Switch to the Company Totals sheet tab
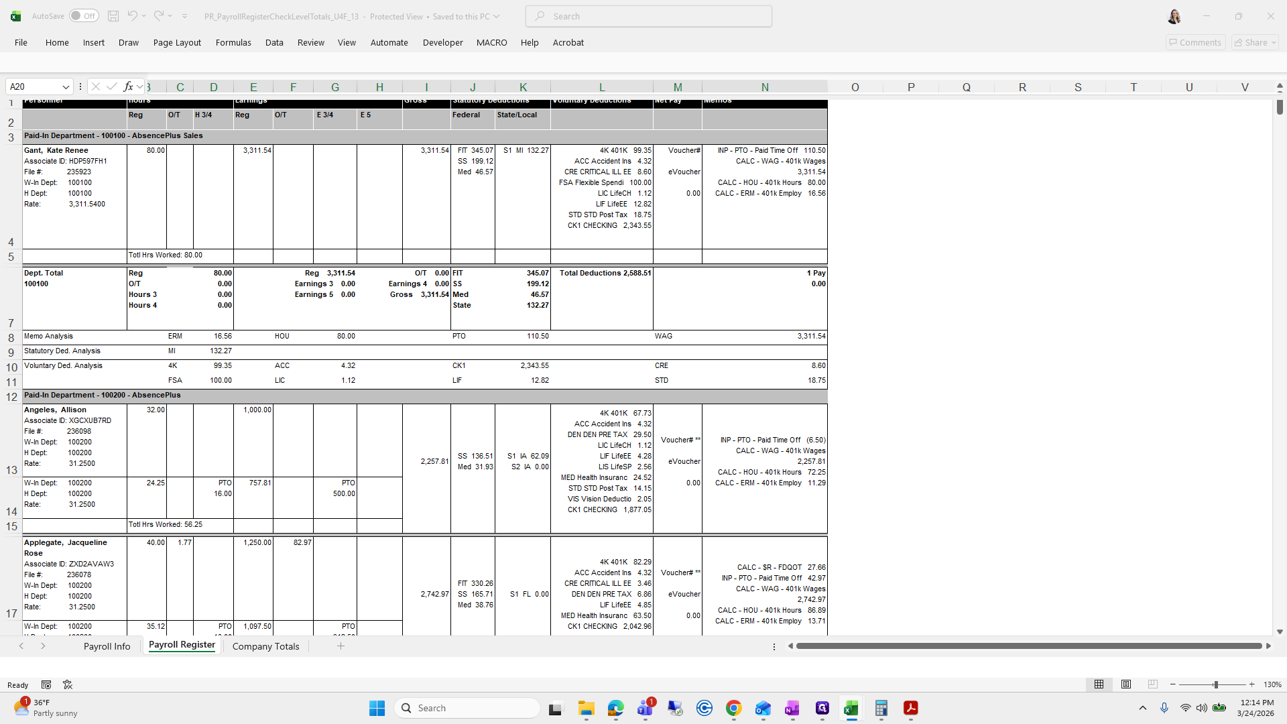The image size is (1287, 724). (x=265, y=646)
